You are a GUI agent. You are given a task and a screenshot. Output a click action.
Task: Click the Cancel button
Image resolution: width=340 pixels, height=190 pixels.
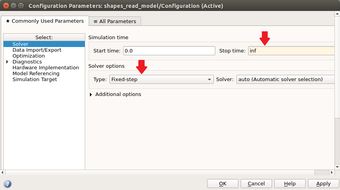[256, 184]
